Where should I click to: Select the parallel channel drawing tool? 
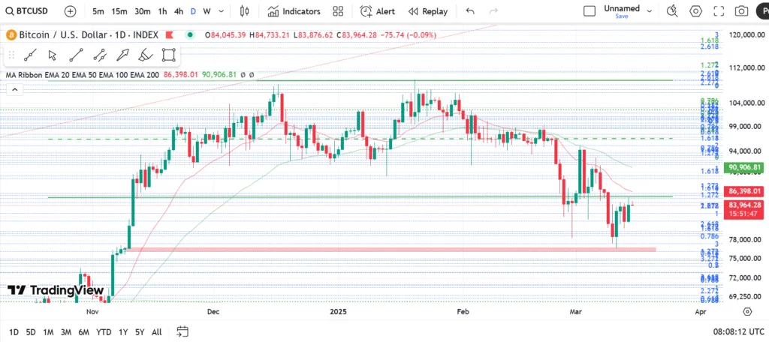coord(100,55)
